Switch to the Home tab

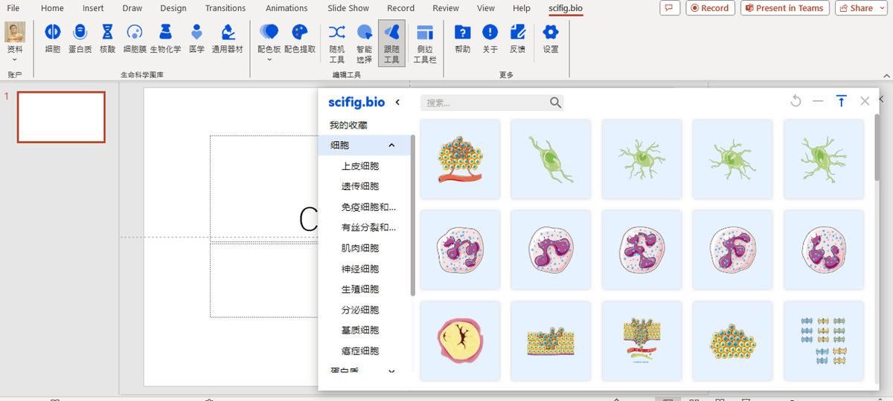pos(52,8)
